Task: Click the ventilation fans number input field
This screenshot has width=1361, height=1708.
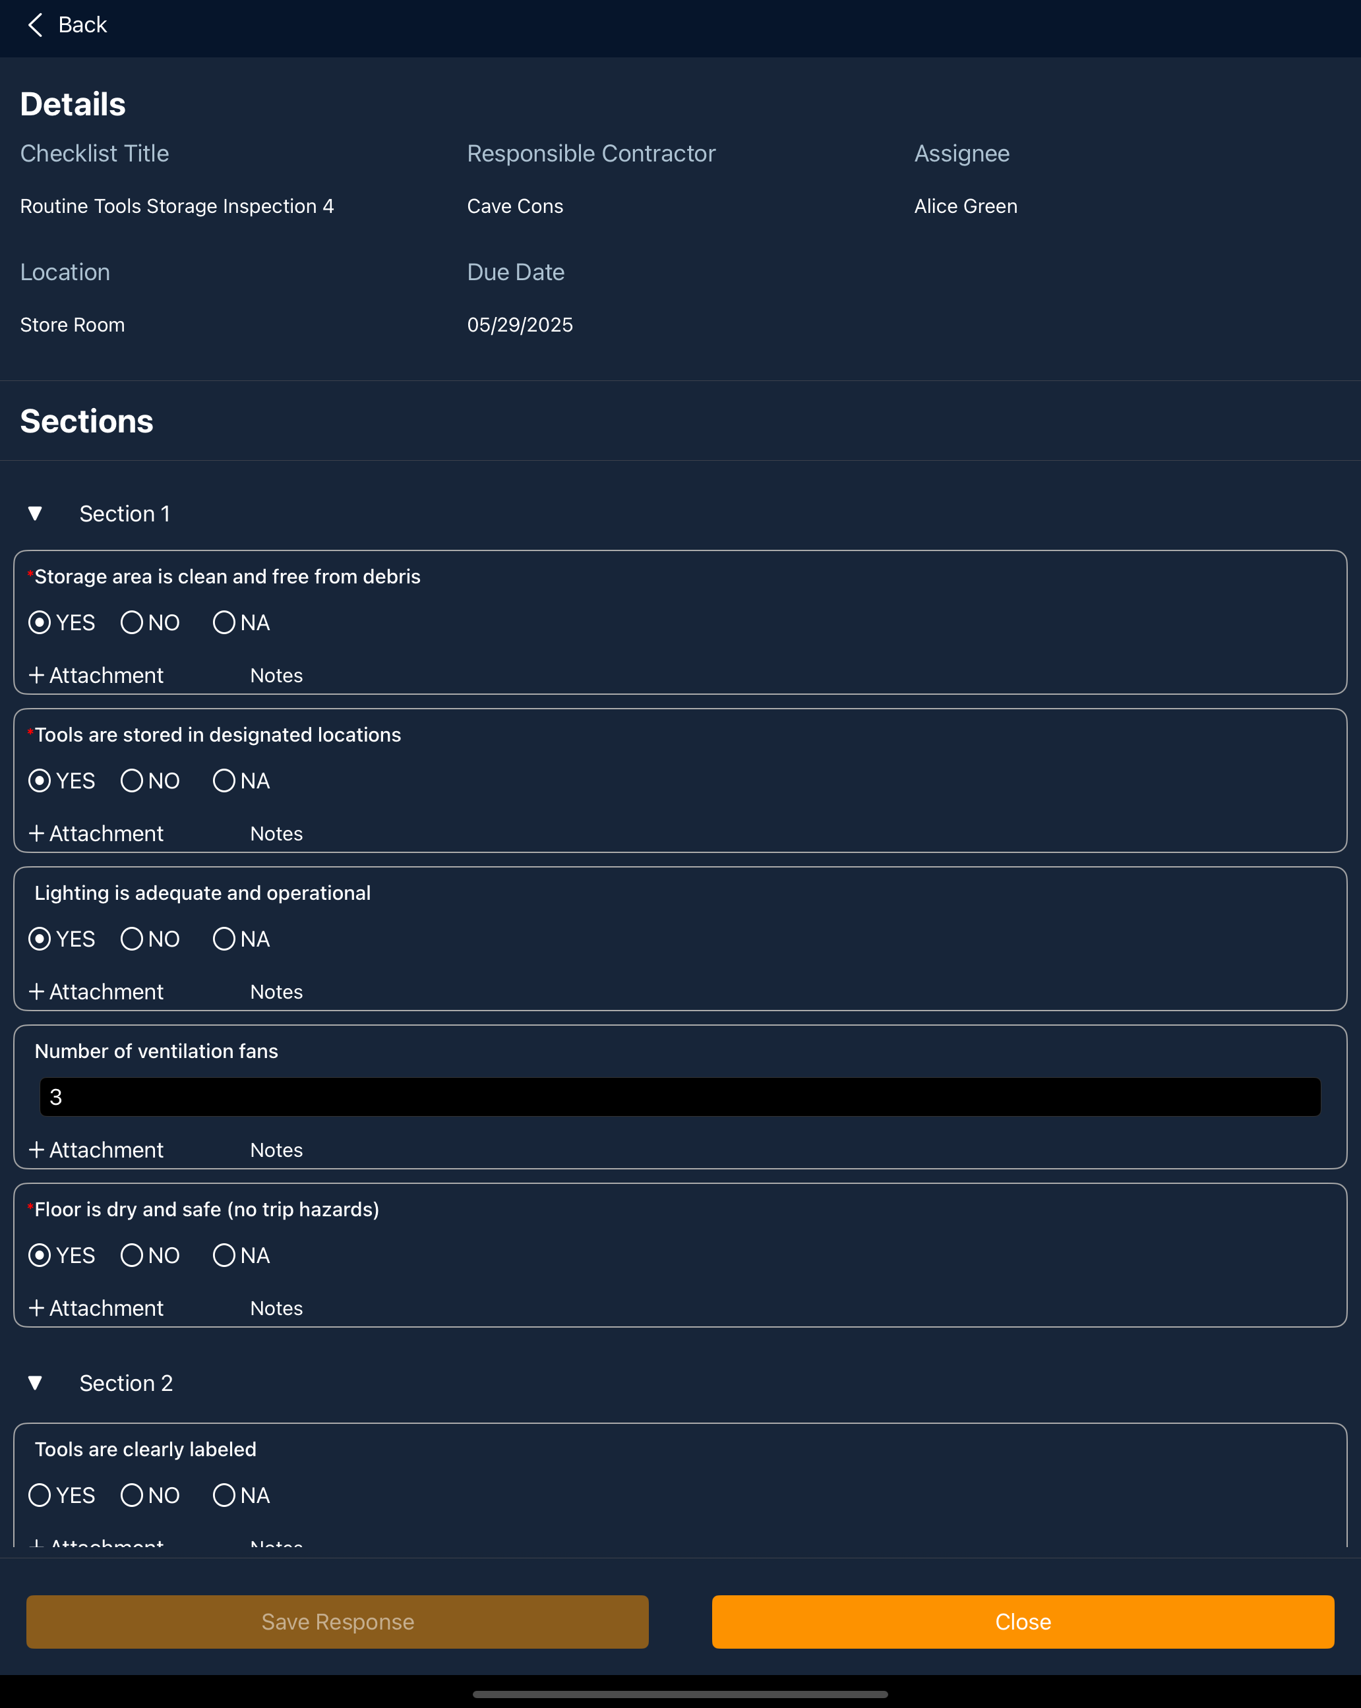Action: coord(679,1097)
